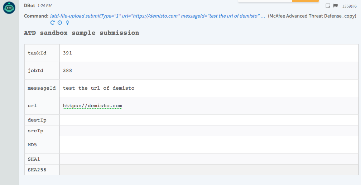The height and width of the screenshot is (185, 361).
Task: Click the taskId value 391
Action: pyautogui.click(x=67, y=53)
